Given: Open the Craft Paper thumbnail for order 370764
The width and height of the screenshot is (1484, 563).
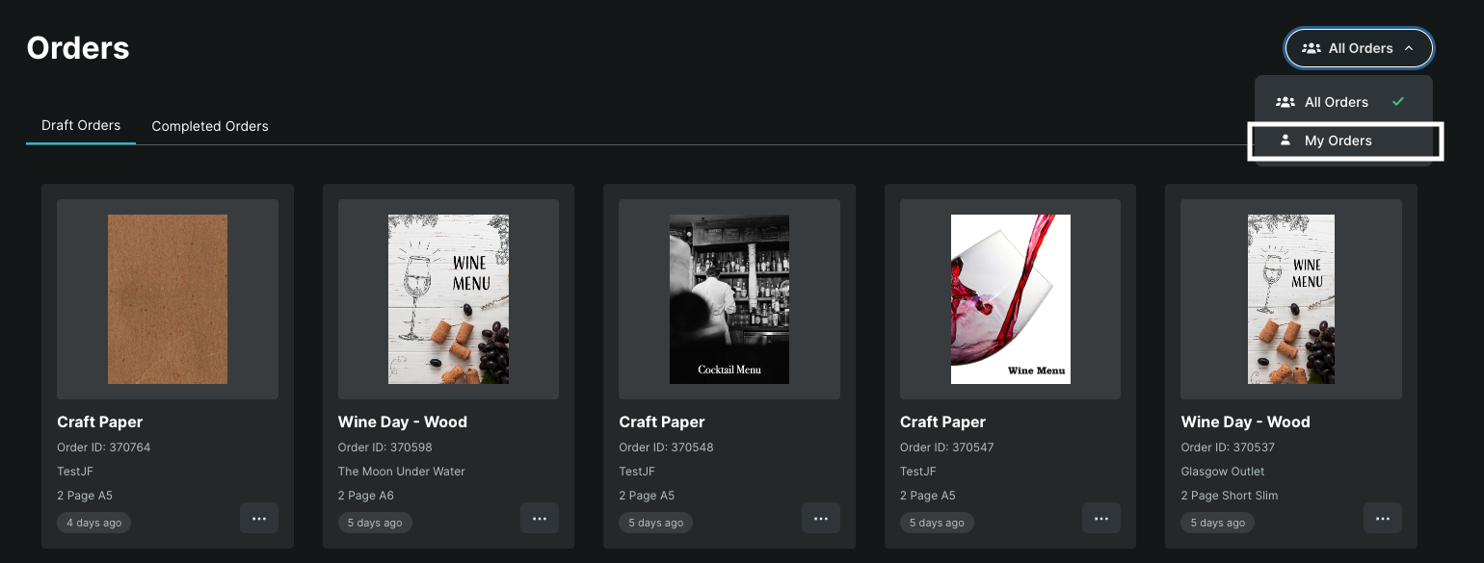Looking at the screenshot, I should (168, 299).
